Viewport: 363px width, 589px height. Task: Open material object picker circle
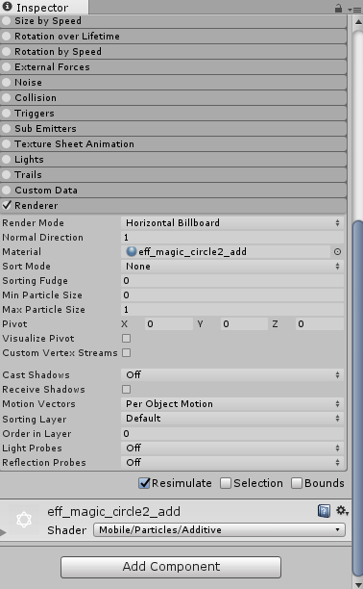coord(337,252)
